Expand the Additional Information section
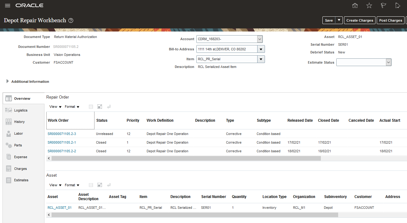Screen dimensions: 407x223 8,82
